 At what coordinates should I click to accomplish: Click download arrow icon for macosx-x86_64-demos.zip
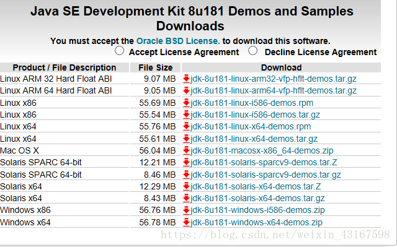(x=186, y=150)
